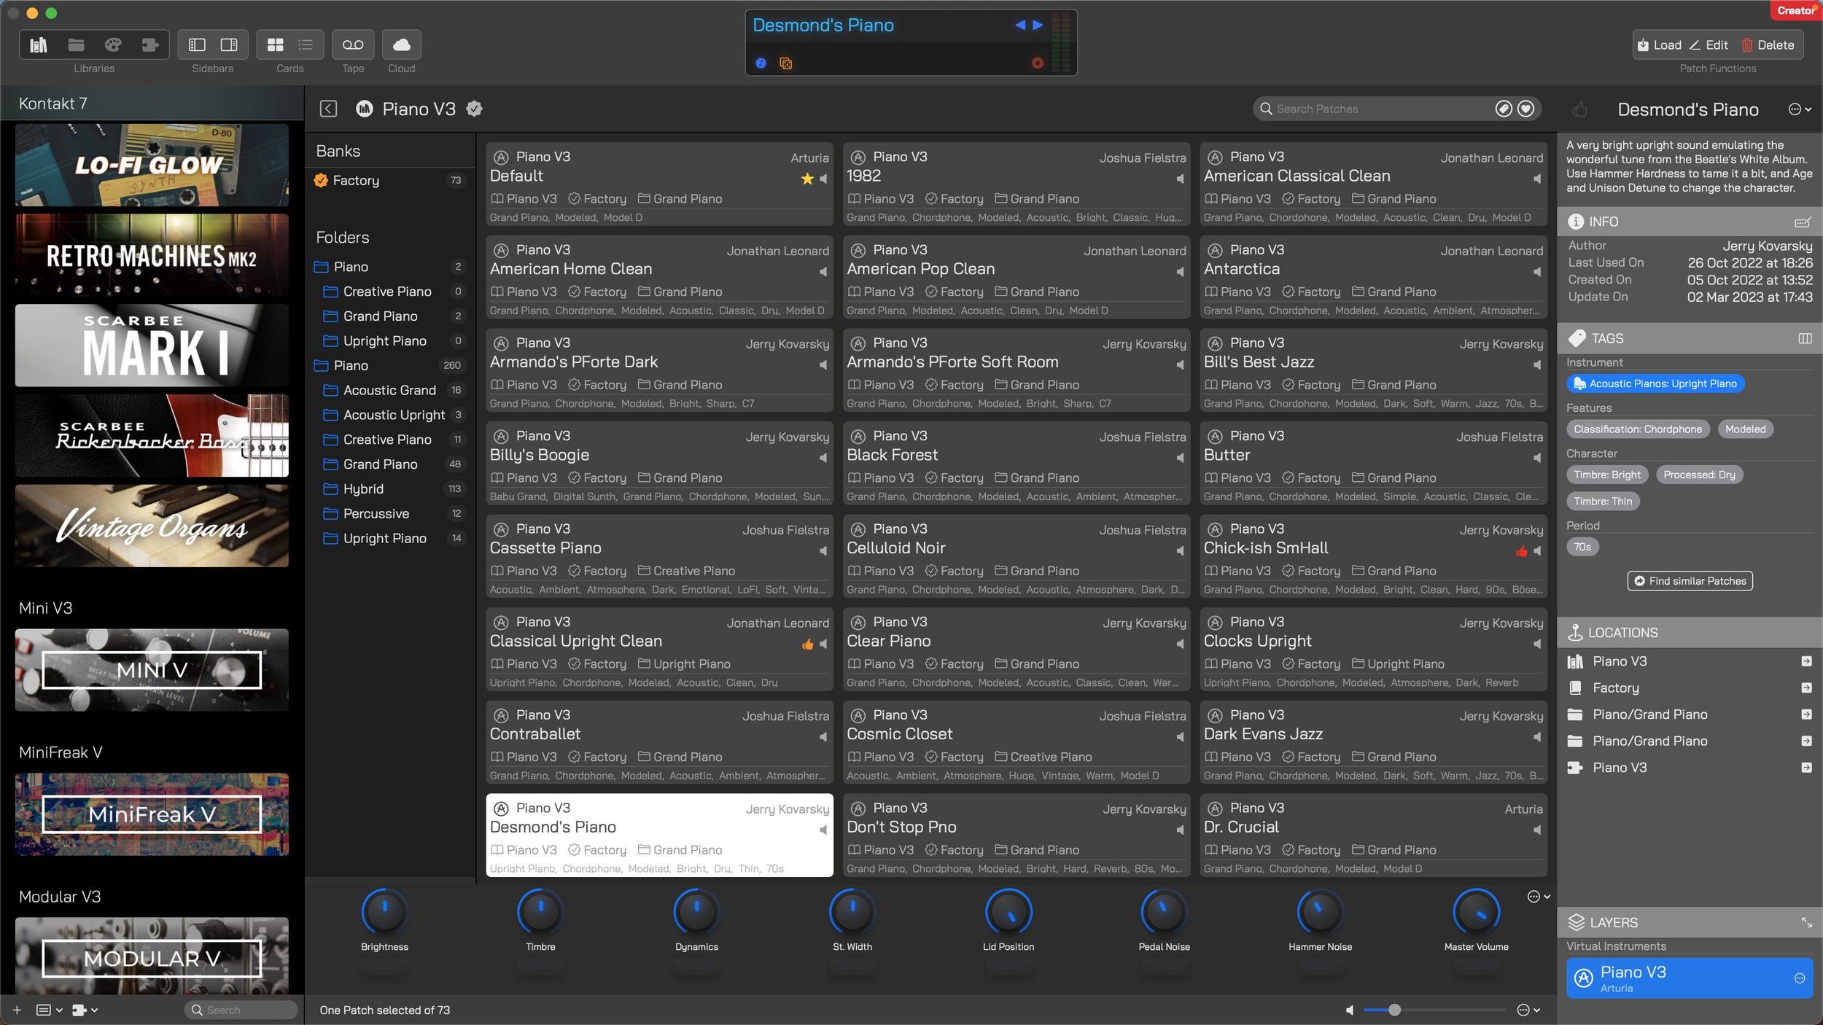Click Find similar Patches button

pos(1690,581)
